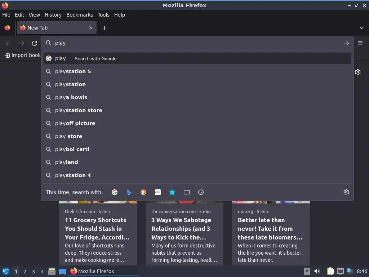The height and width of the screenshot is (277, 369).
Task: Click Mozilla Firefox taskbar window button
Action: point(103,271)
